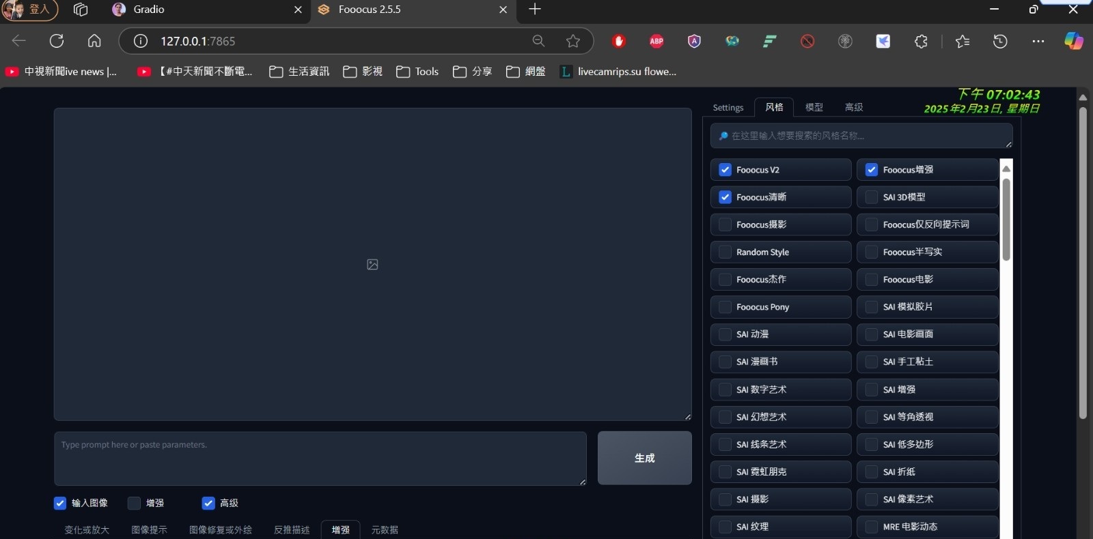Viewport: 1093px width, 539px height.
Task: Click the star icon to favorite page
Action: click(x=572, y=41)
